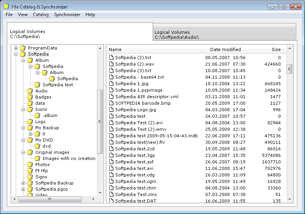
Task: Click file icon for Softpedia test.3gp
Action: 111,155
